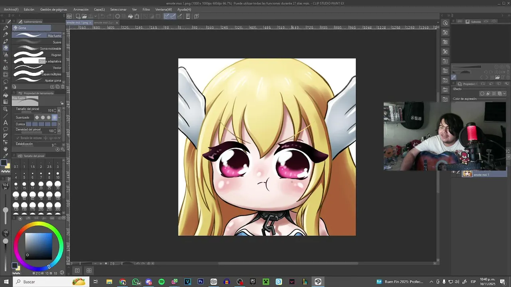Viewport: 511px width, 287px height.
Task: Select the Eyedropper tool in the tool palette
Action: coord(6,155)
